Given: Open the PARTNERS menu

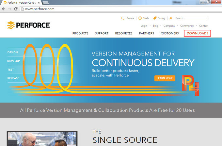Looking at the screenshot, I should pos(147,33).
